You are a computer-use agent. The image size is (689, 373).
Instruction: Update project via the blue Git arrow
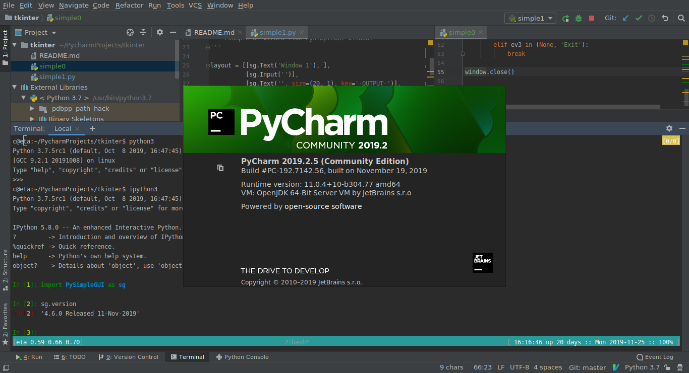625,18
